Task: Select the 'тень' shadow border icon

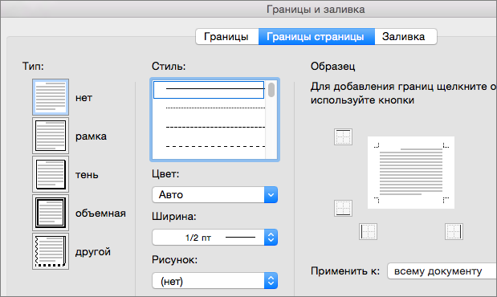Action: click(x=51, y=174)
